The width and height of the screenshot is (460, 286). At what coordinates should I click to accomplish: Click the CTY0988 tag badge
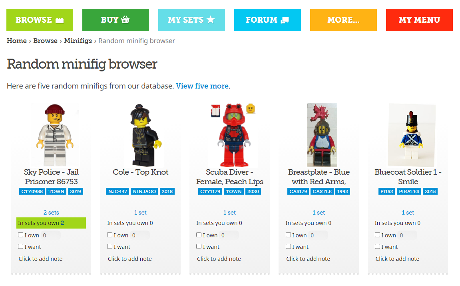point(32,191)
